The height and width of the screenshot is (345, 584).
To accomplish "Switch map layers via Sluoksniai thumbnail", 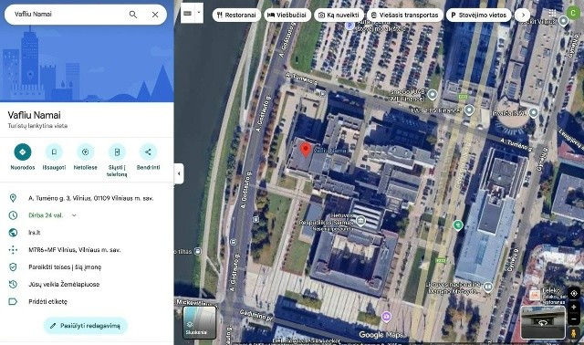I will [199, 322].
